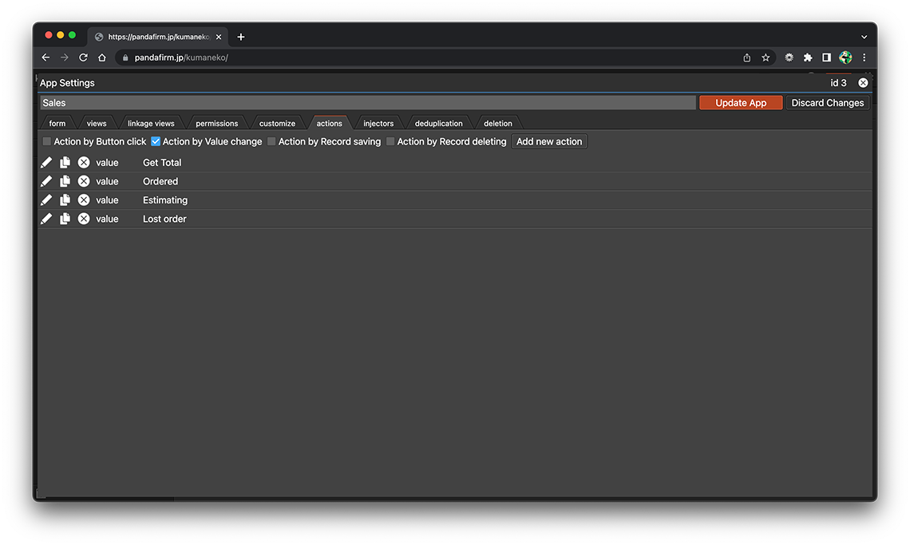Image resolution: width=910 pixels, height=545 pixels.
Task: Duplicate the Ordered action using copy icon
Action: (x=65, y=181)
